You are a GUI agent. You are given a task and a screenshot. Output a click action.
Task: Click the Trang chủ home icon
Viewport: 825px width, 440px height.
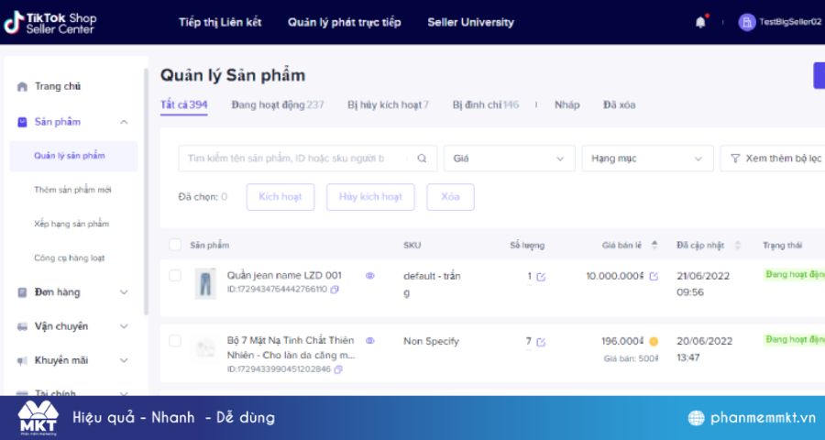[x=22, y=86]
